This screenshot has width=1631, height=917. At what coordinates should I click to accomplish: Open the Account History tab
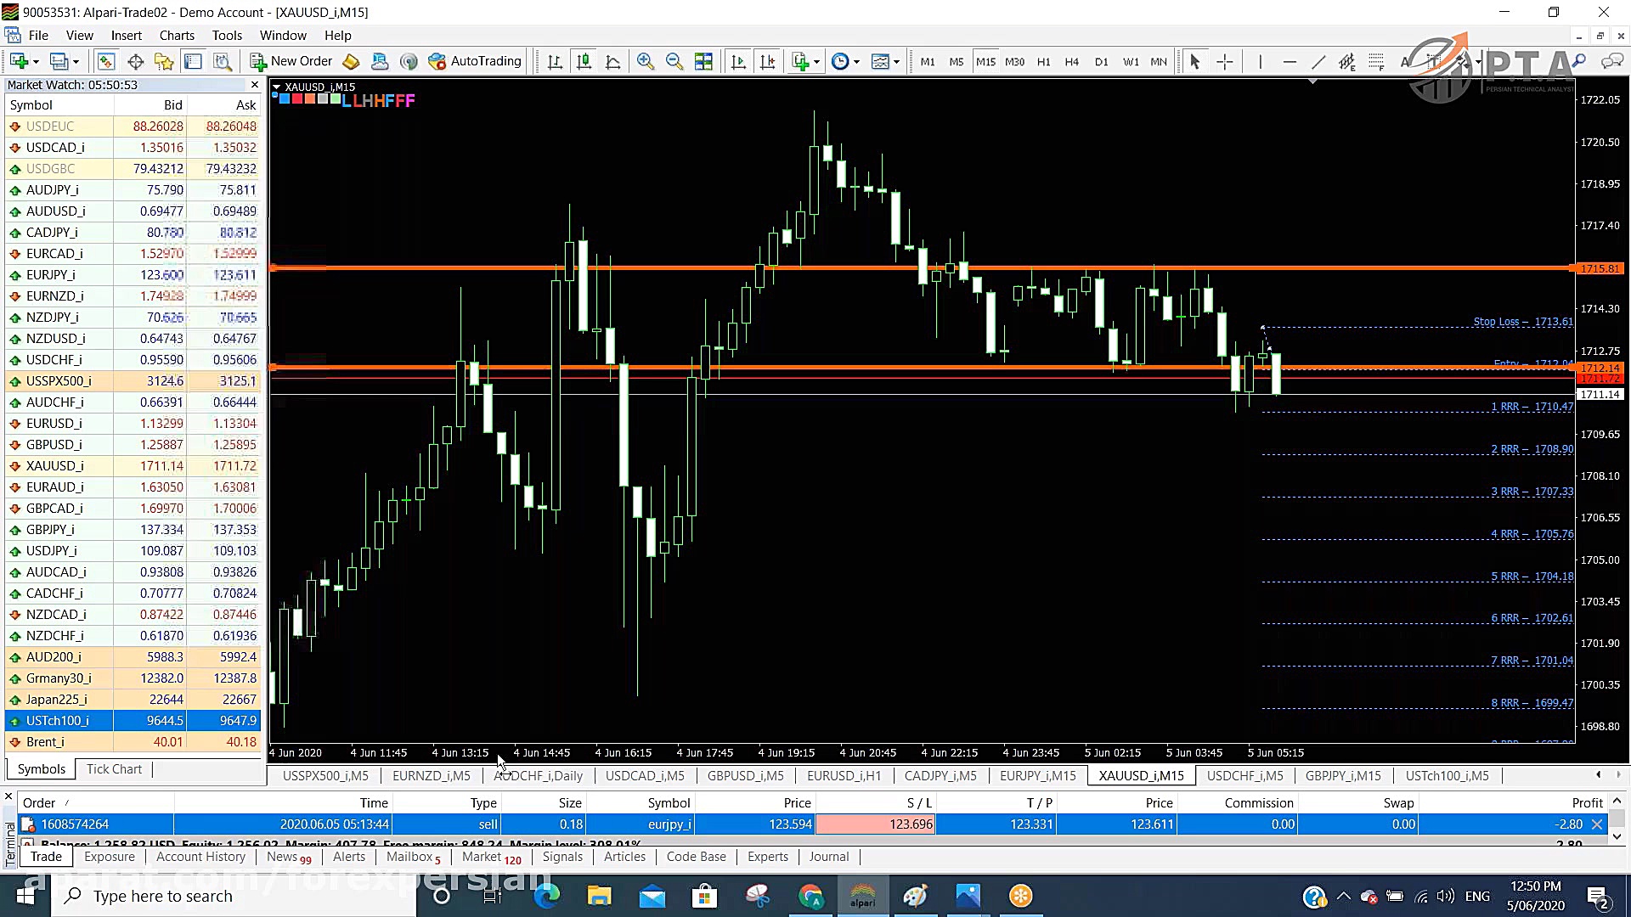tap(200, 856)
